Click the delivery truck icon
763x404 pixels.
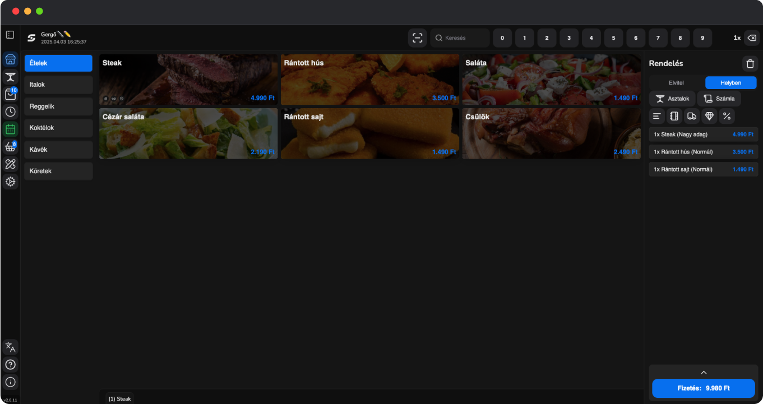(692, 116)
